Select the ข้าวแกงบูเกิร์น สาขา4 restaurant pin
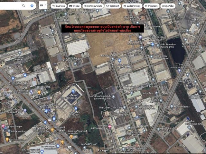206x154 pixels. point(71,137)
